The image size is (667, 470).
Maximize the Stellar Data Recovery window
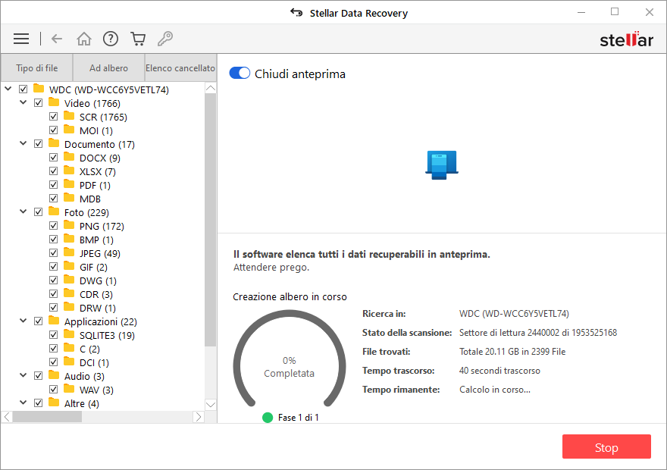point(615,12)
